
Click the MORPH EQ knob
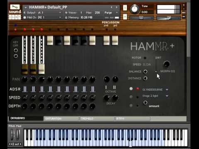pos(167,64)
